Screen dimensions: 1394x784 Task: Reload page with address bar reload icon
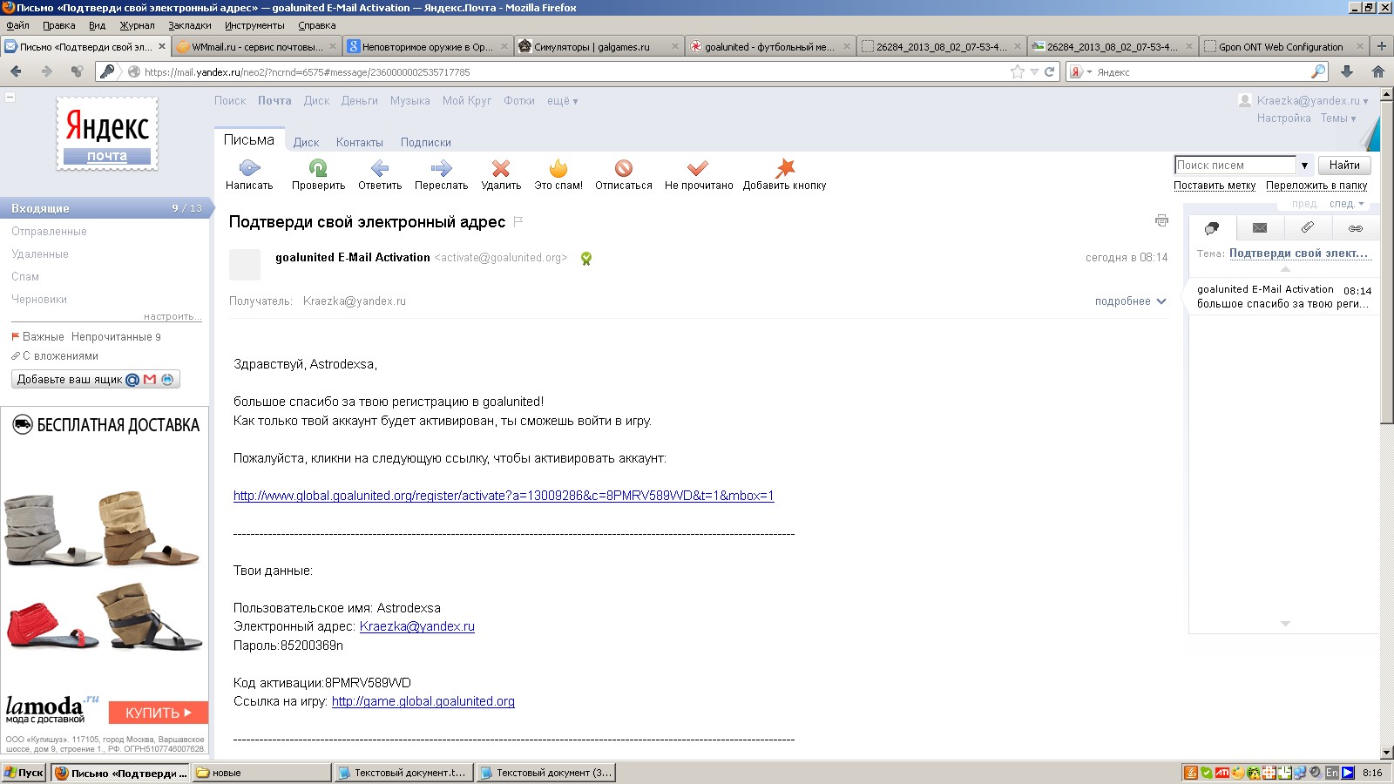[1050, 71]
